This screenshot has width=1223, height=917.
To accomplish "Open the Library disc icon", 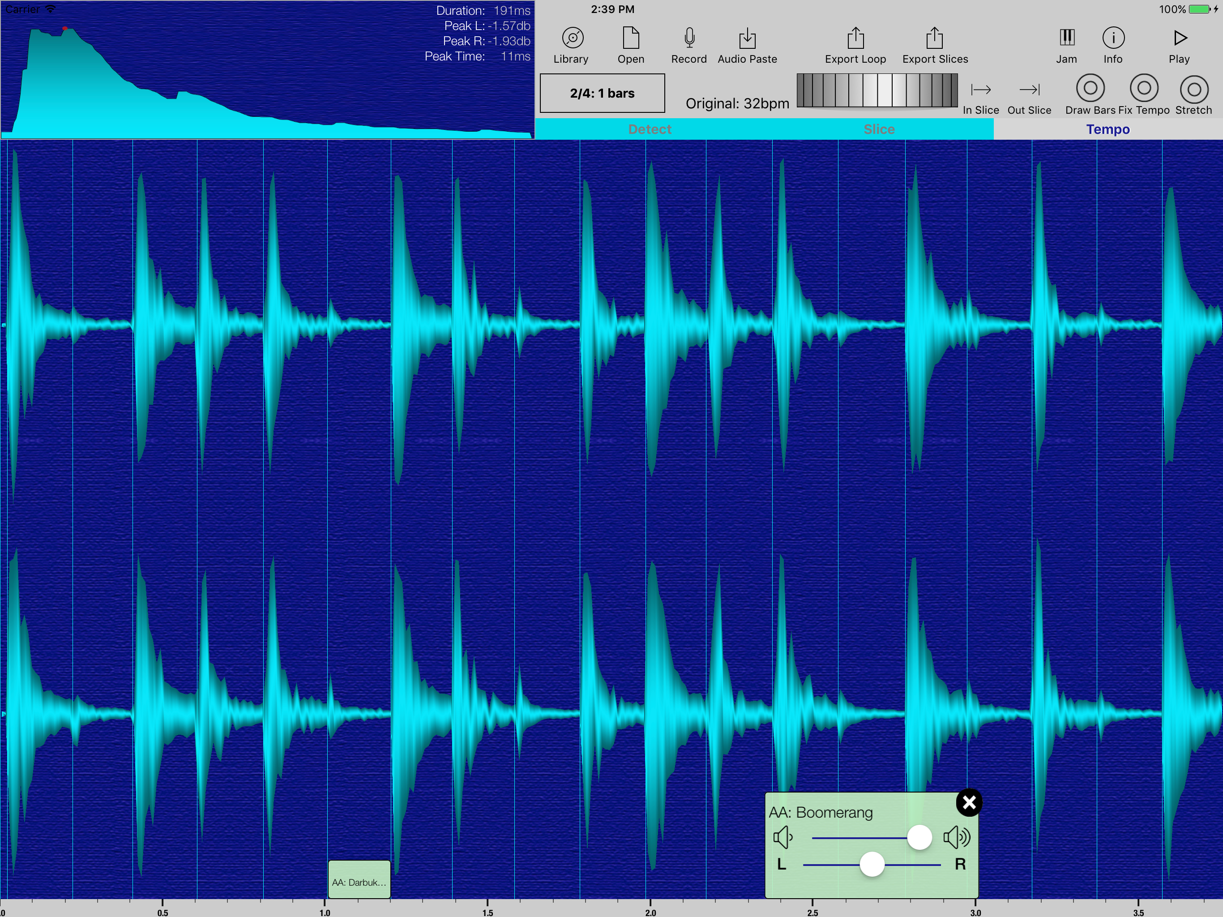I will click(572, 38).
